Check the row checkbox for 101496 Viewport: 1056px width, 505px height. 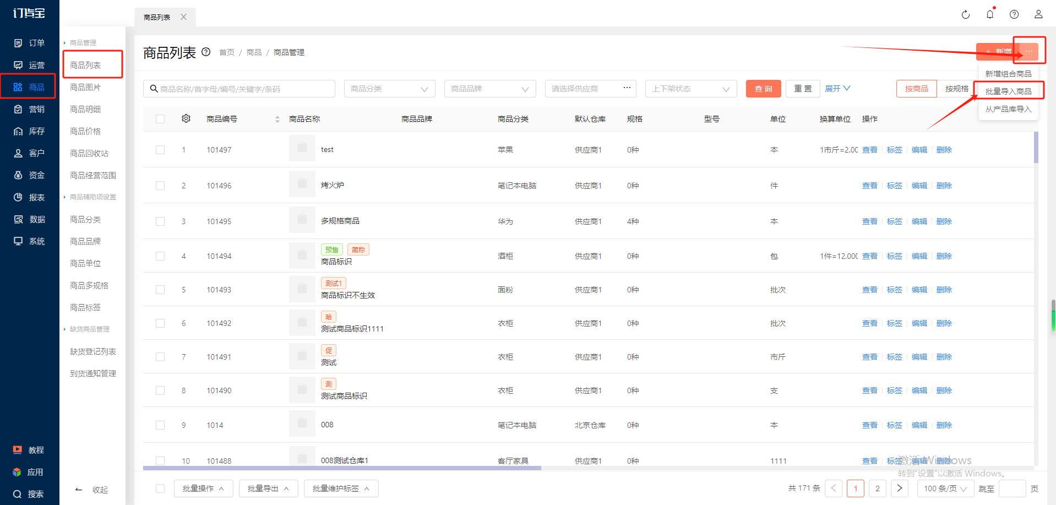pos(160,186)
